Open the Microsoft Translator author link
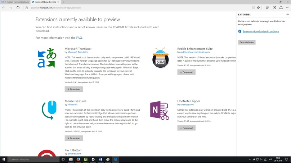The width and height of the screenshot is (291, 163). click(78, 52)
